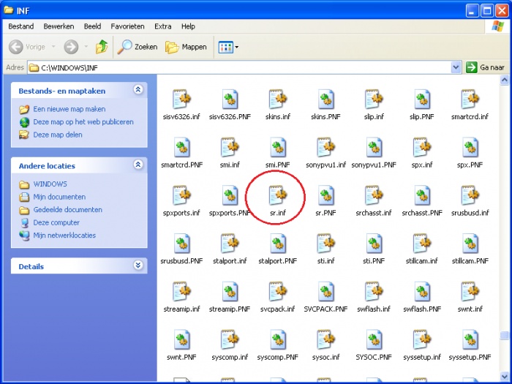Select srusbusd.inf file icon
Screen dimensions: 512x384
tap(470, 195)
